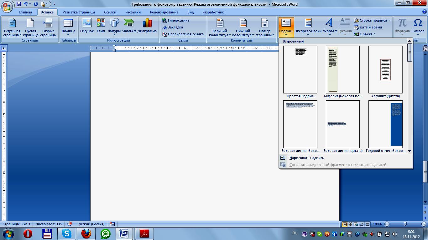Open the Объект object dropdown

pos(365,34)
